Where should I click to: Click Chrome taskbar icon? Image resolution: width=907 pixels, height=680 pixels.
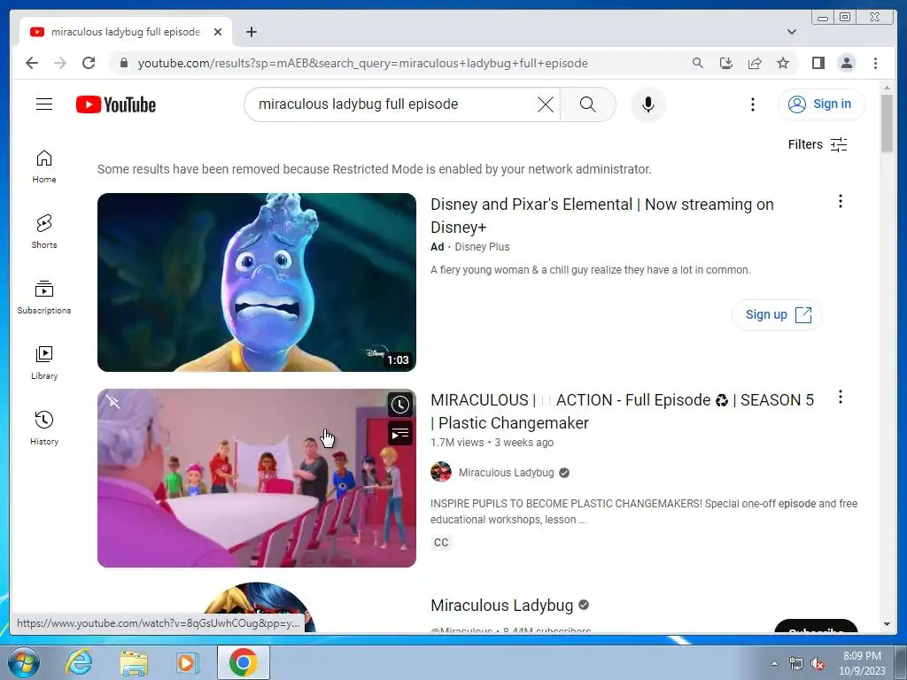pyautogui.click(x=243, y=662)
